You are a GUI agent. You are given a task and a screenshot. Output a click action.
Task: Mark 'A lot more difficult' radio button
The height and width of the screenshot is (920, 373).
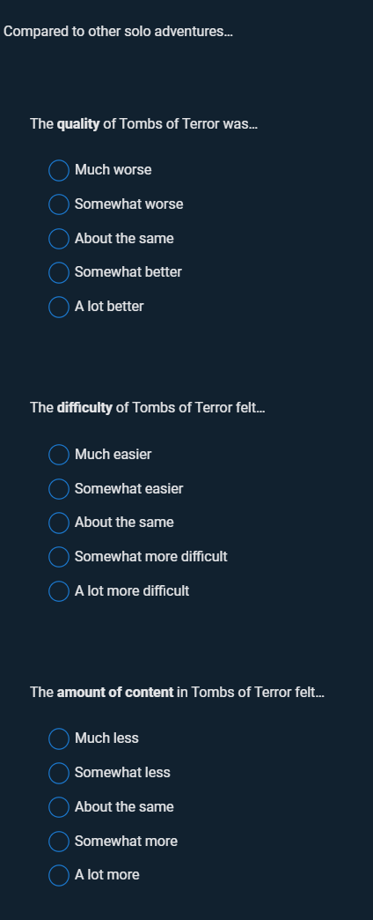[x=59, y=590]
